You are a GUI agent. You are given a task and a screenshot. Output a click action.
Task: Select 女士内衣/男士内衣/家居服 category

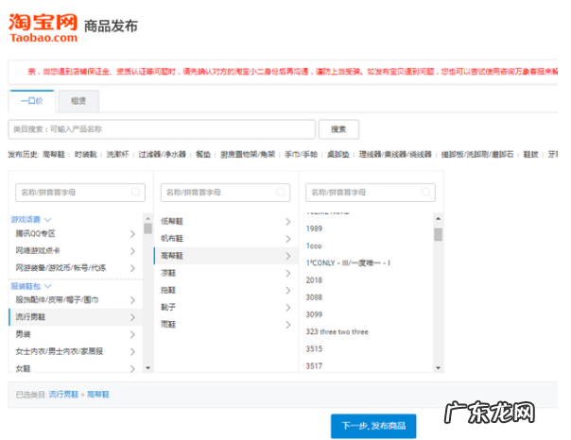[x=76, y=351]
